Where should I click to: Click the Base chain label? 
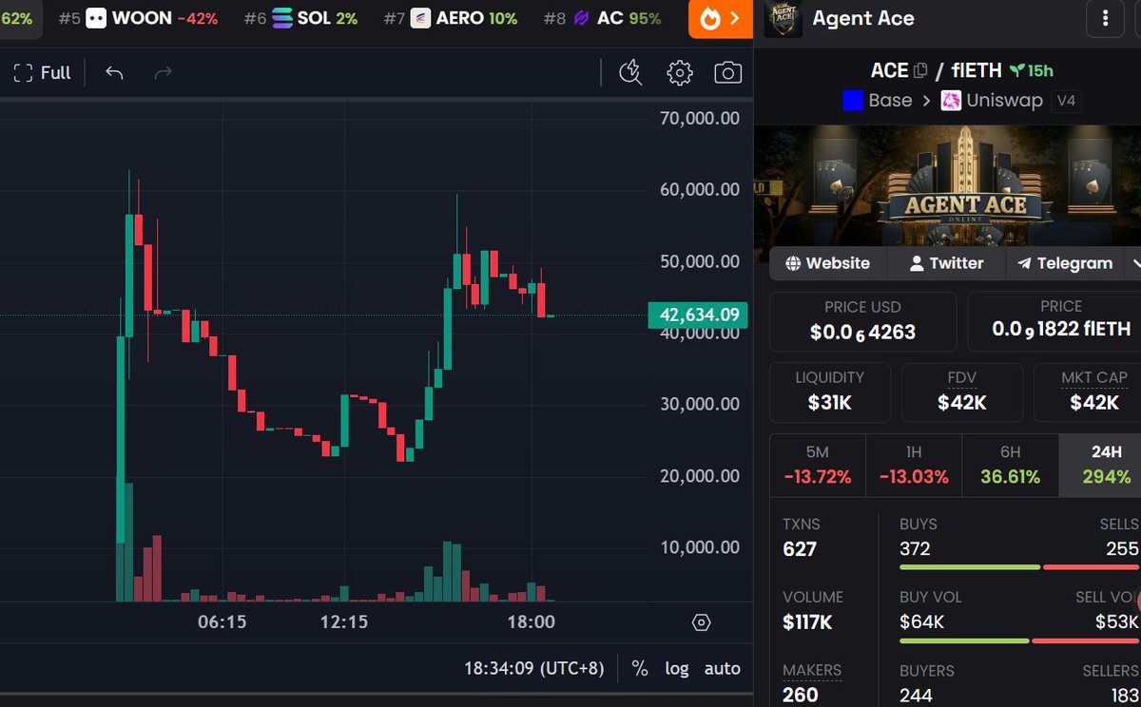[x=877, y=101]
